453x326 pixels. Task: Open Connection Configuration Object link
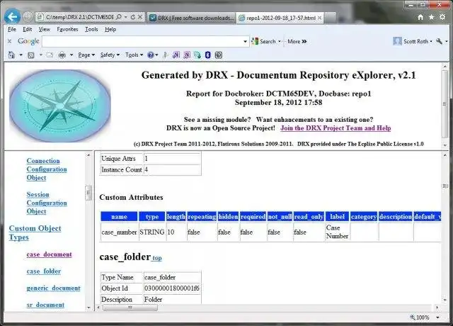click(47, 169)
